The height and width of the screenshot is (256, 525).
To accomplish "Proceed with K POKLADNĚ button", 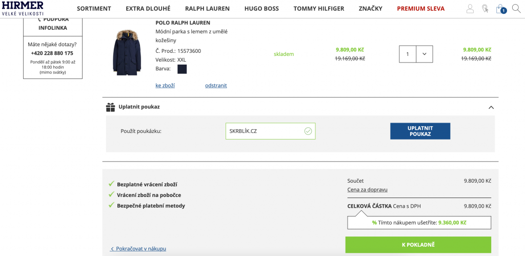I will pos(418,245).
